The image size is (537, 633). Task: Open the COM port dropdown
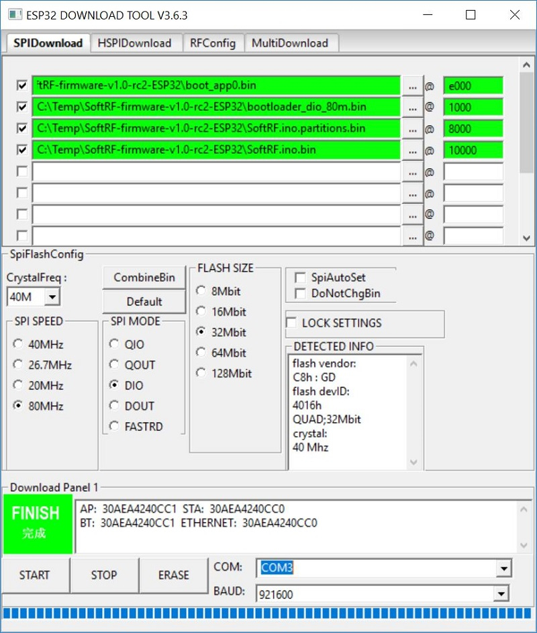click(504, 568)
